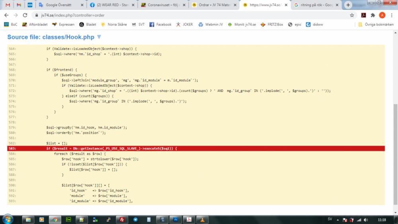Open FileZilla from the taskbar

123,219
